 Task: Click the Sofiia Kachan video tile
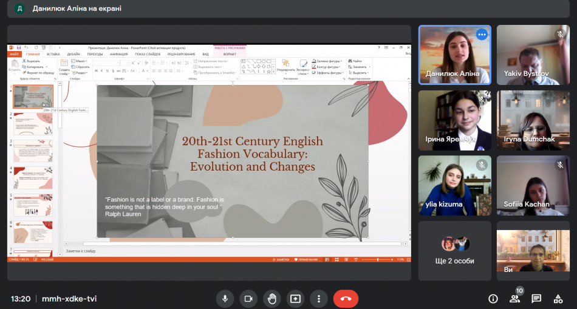pyautogui.click(x=533, y=185)
